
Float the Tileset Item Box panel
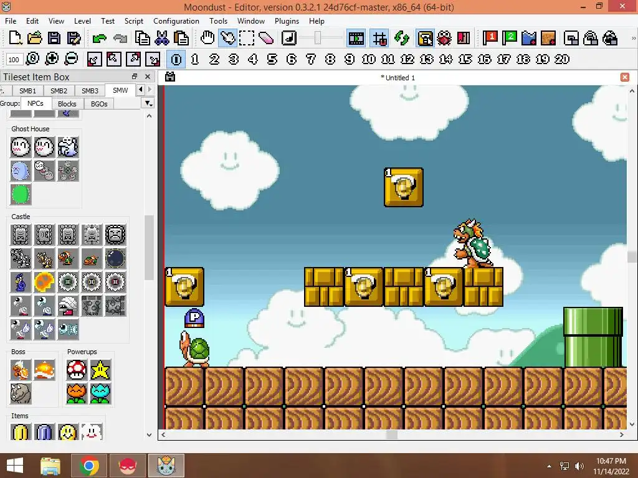tap(135, 77)
